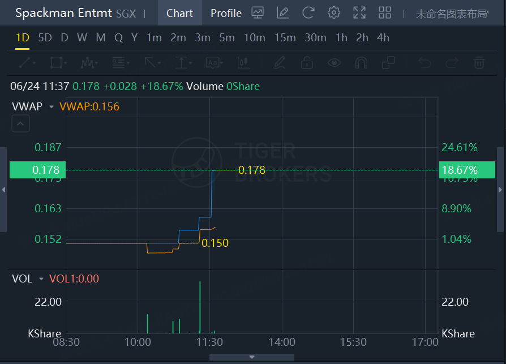Open the VOL indicator dropdown arrow
Viewport: 506px width, 364px height.
pyautogui.click(x=41, y=279)
